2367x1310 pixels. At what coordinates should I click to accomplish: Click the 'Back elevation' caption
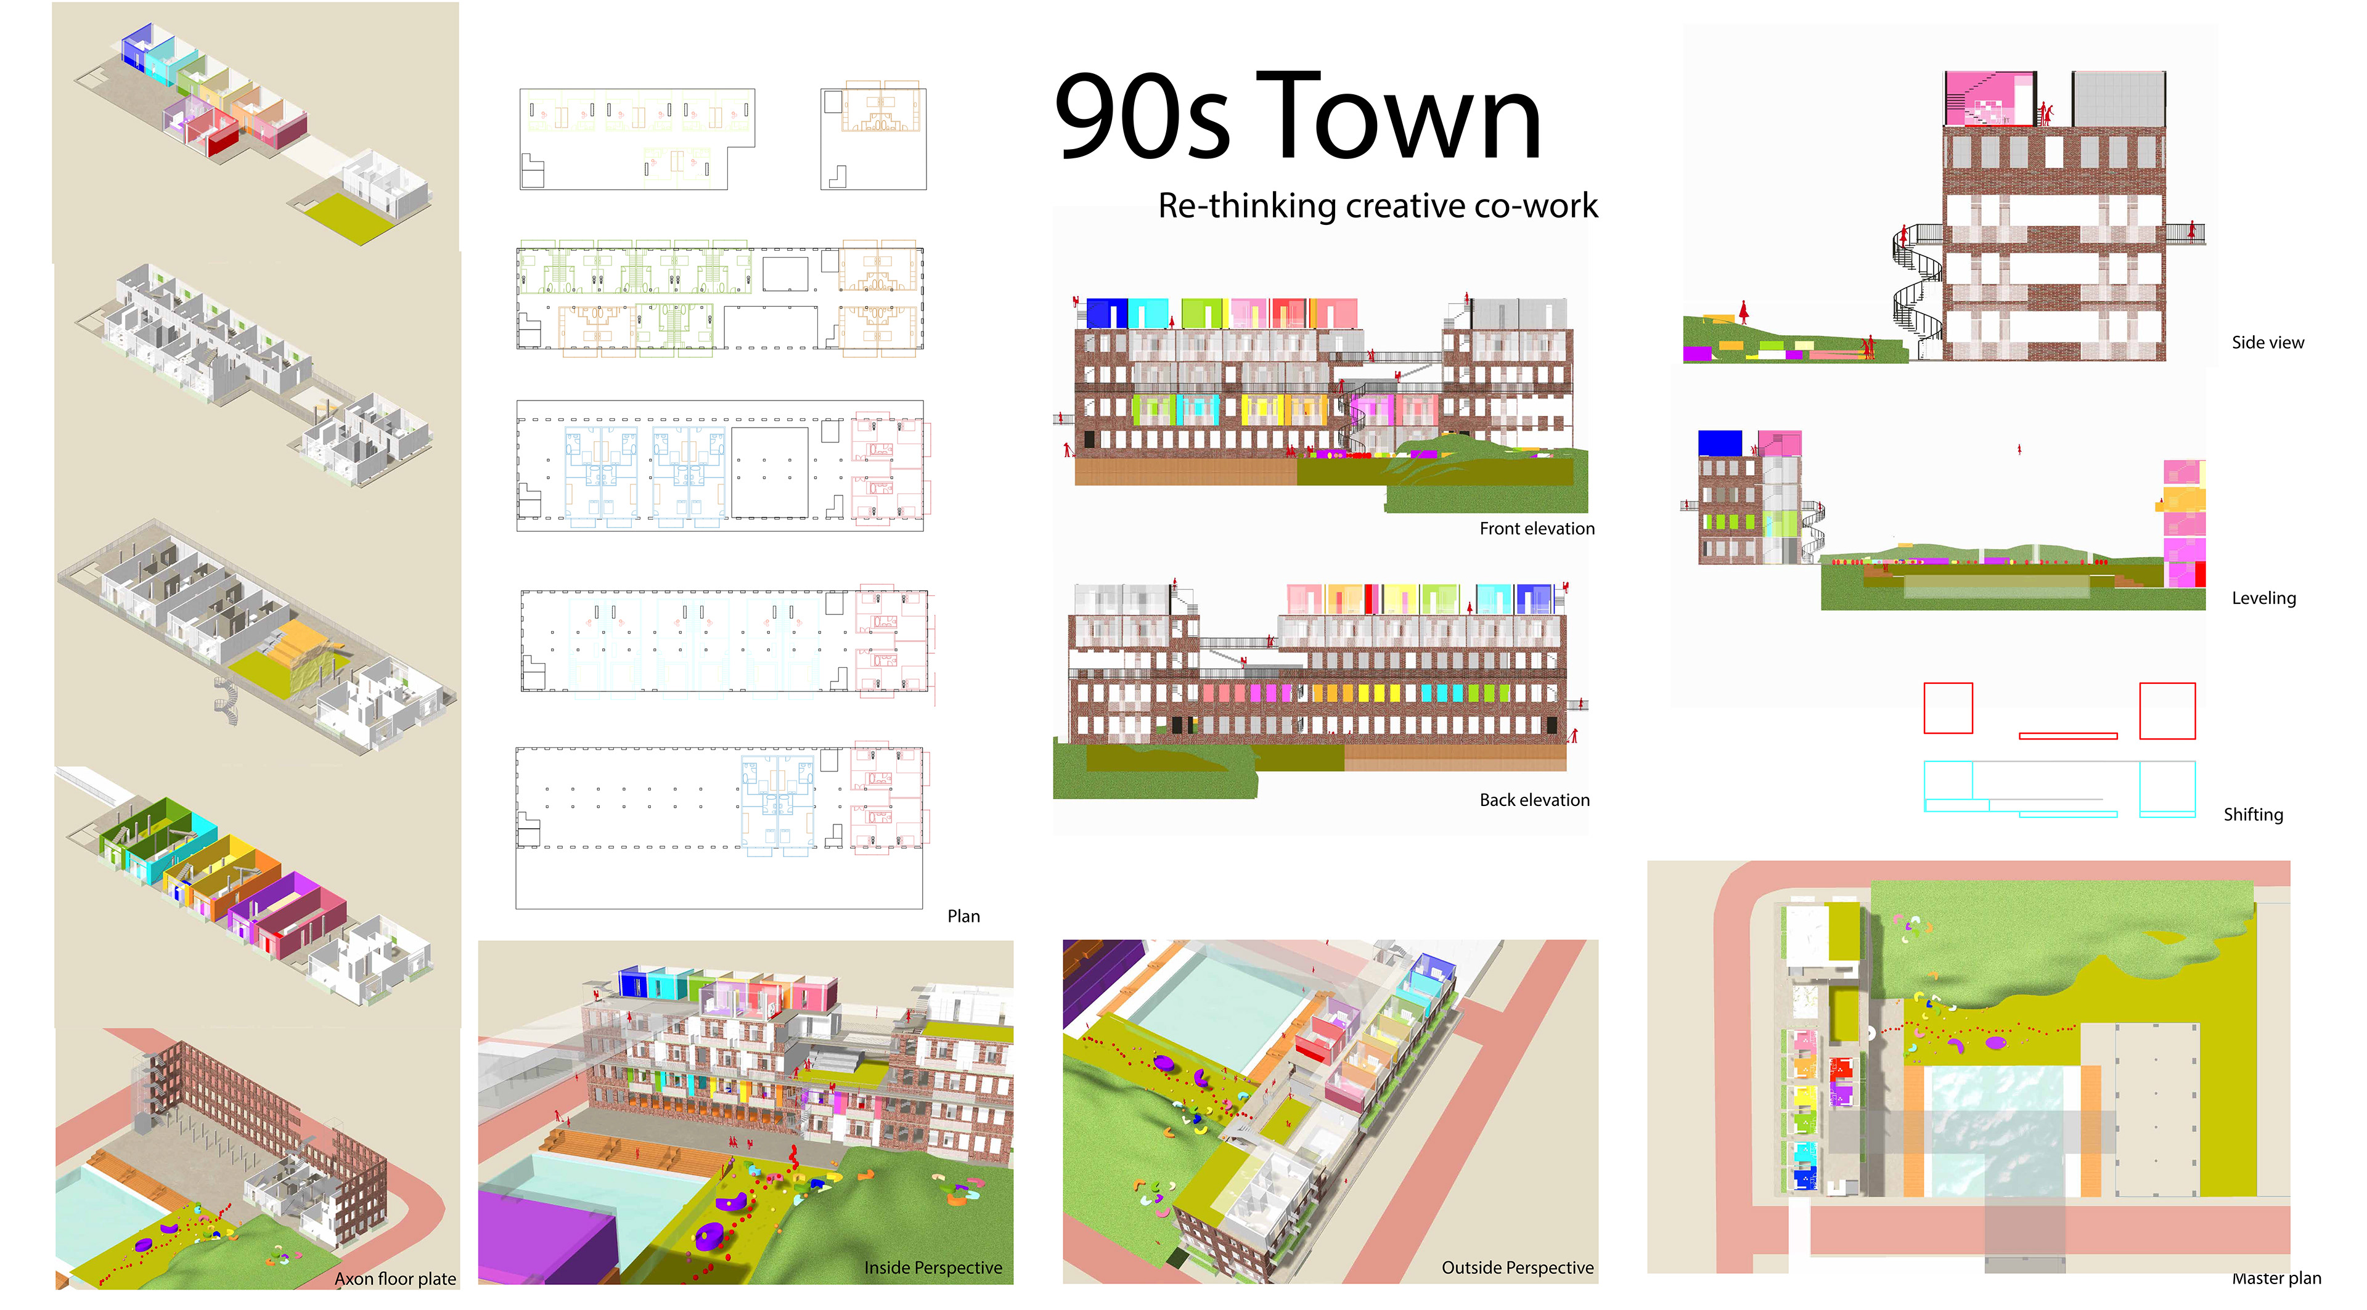(1534, 800)
